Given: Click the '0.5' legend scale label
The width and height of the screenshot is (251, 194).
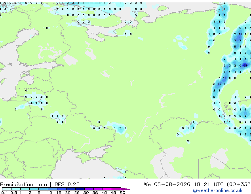Looking at the screenshot, I should coord(14,192).
